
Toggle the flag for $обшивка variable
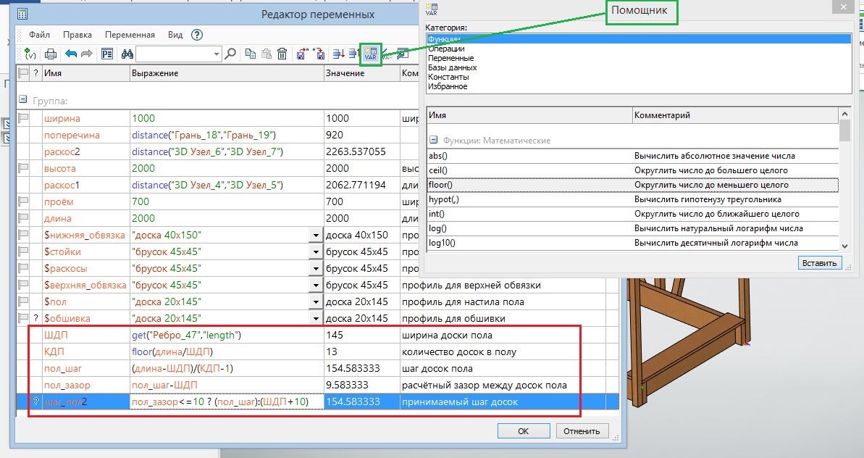(23, 318)
